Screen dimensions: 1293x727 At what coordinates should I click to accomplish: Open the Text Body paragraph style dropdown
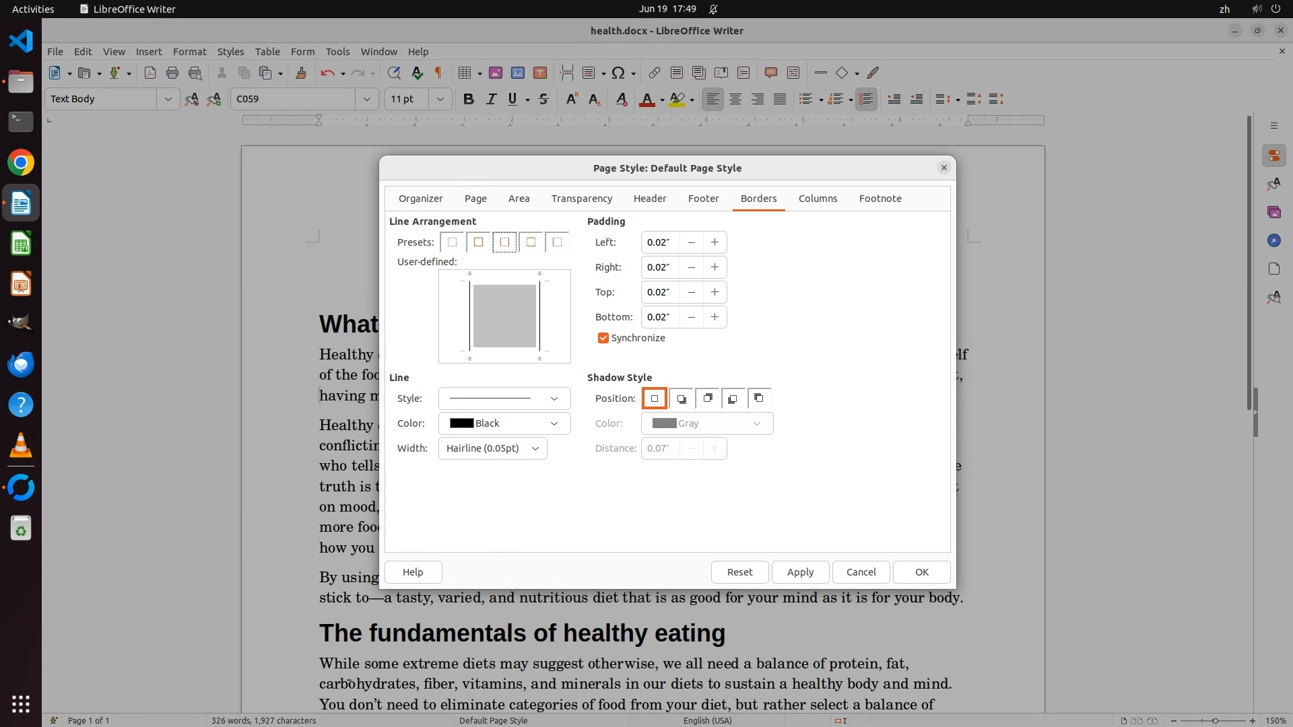[x=168, y=99]
